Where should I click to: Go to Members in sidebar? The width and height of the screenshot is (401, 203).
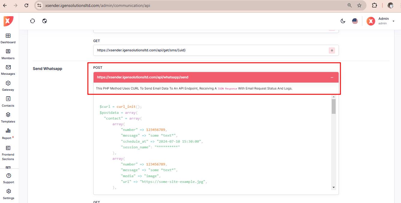tap(8, 54)
